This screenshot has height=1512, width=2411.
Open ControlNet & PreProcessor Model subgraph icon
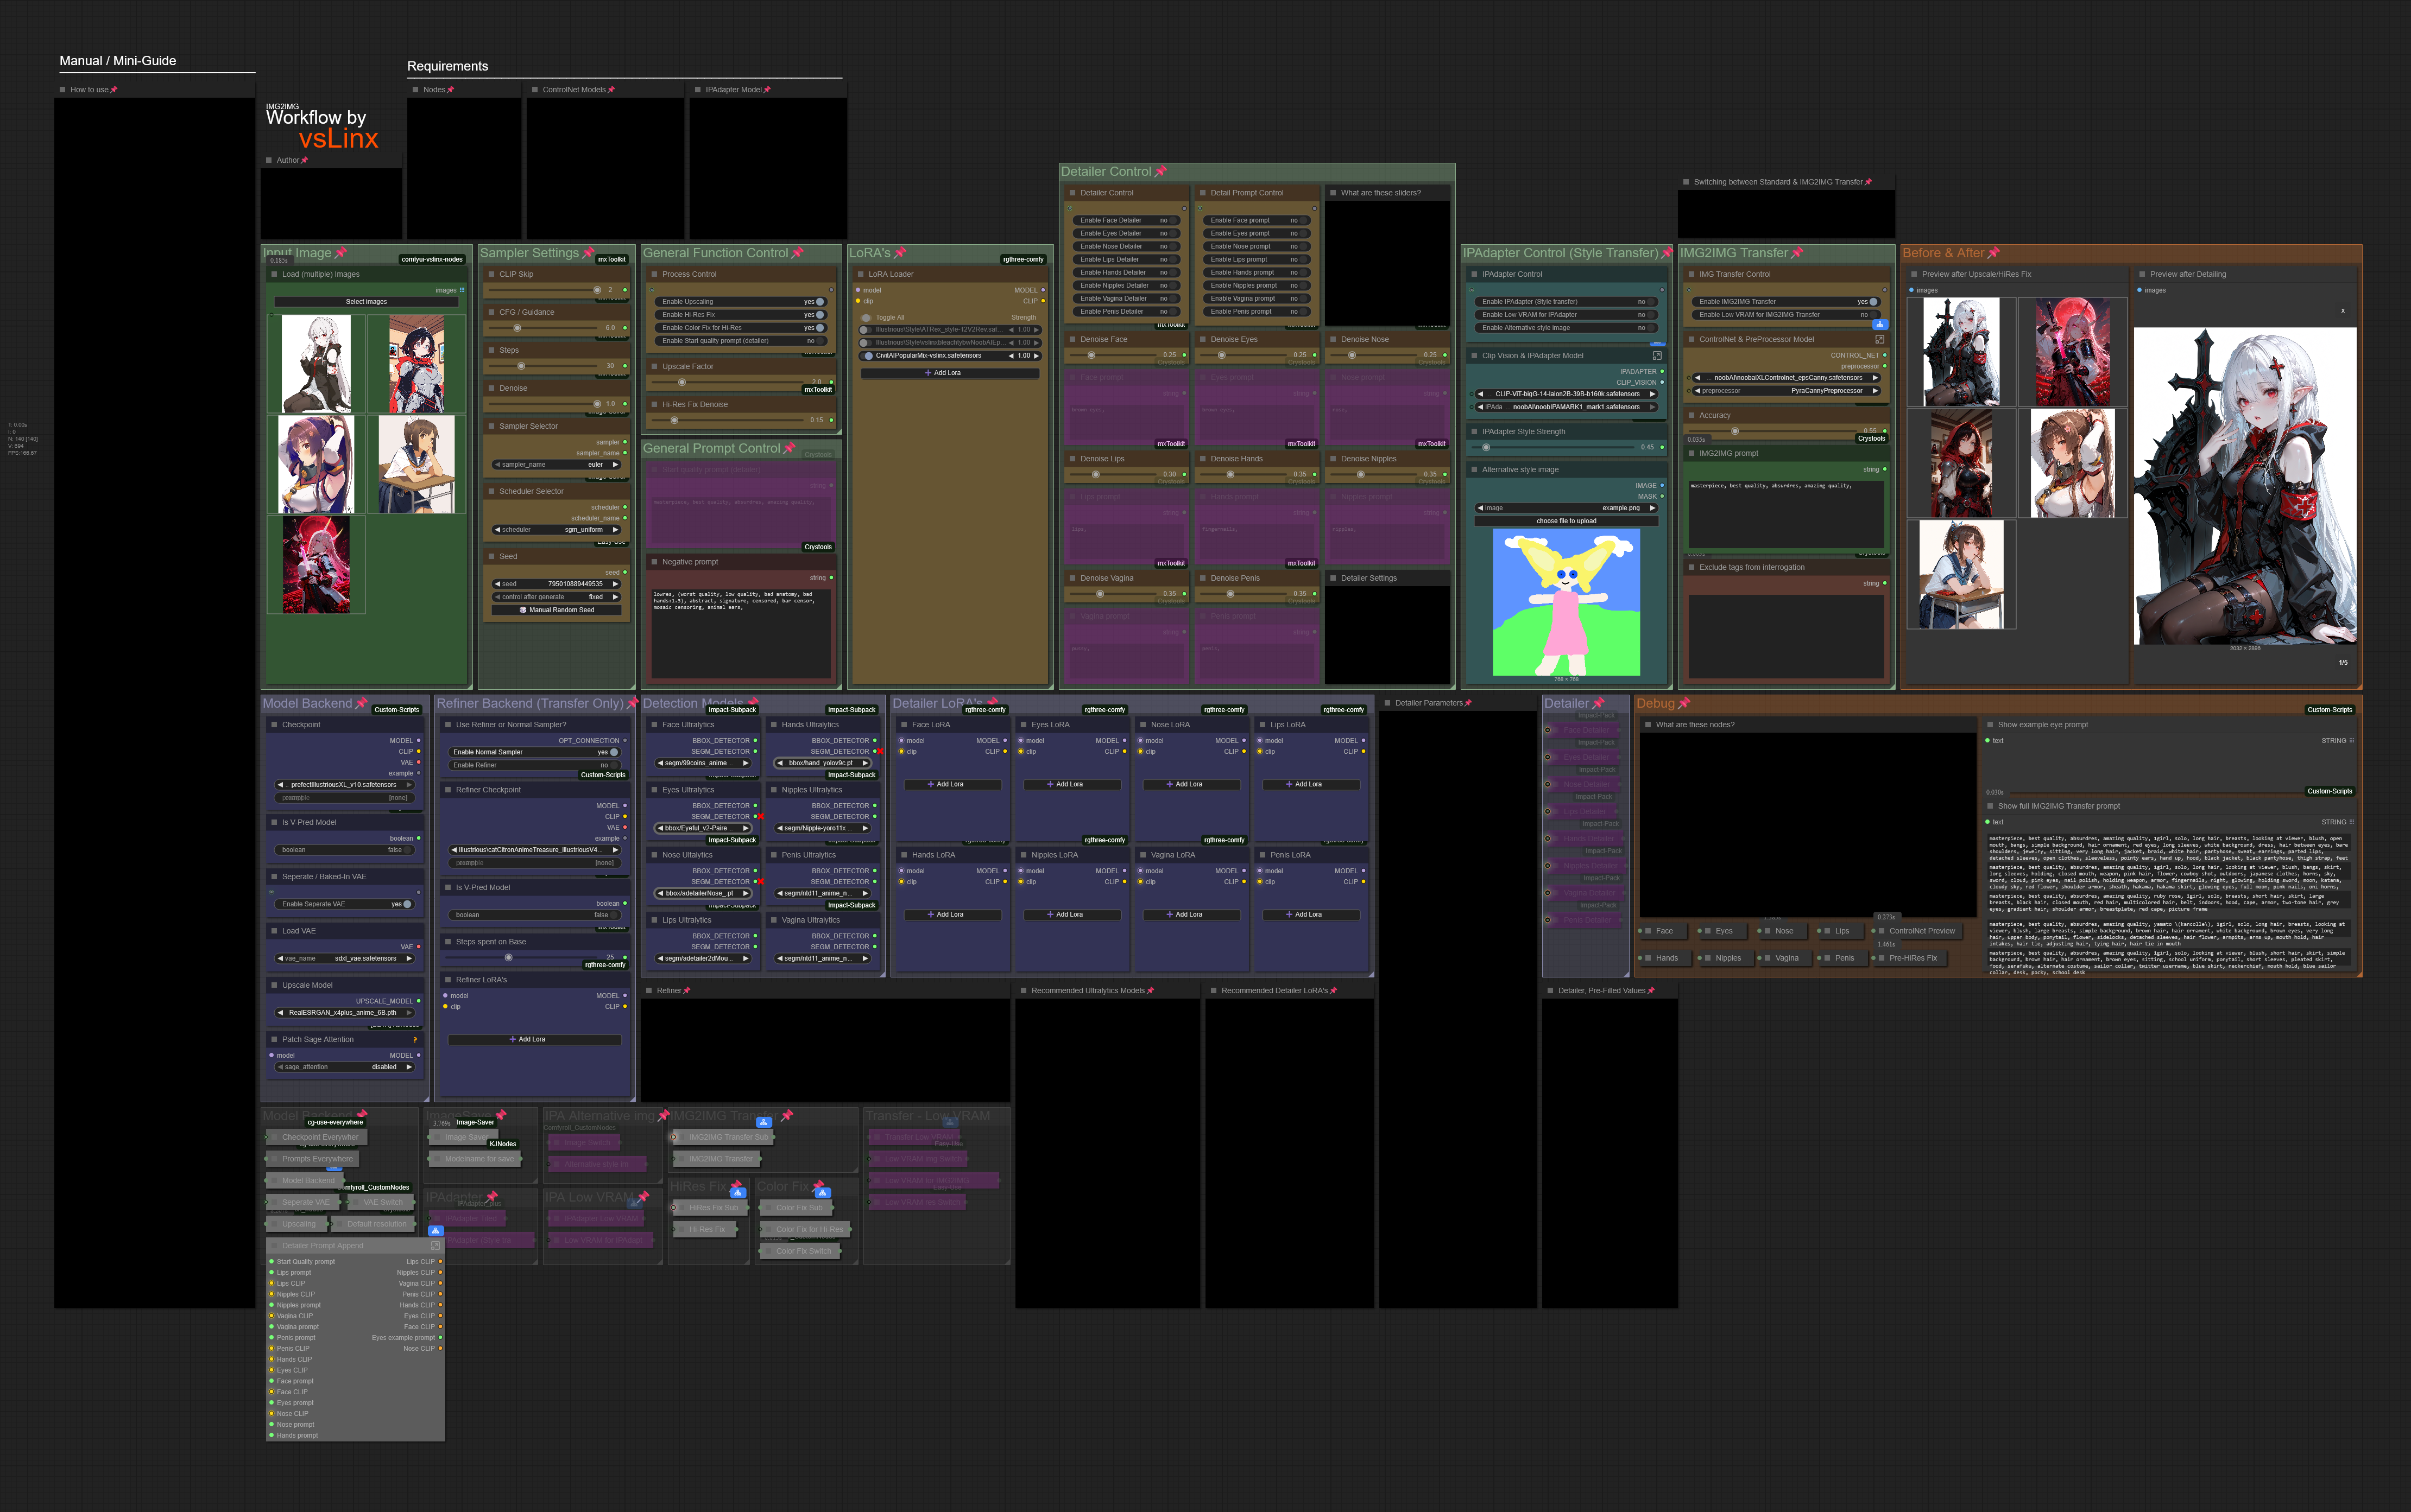pyautogui.click(x=1879, y=339)
